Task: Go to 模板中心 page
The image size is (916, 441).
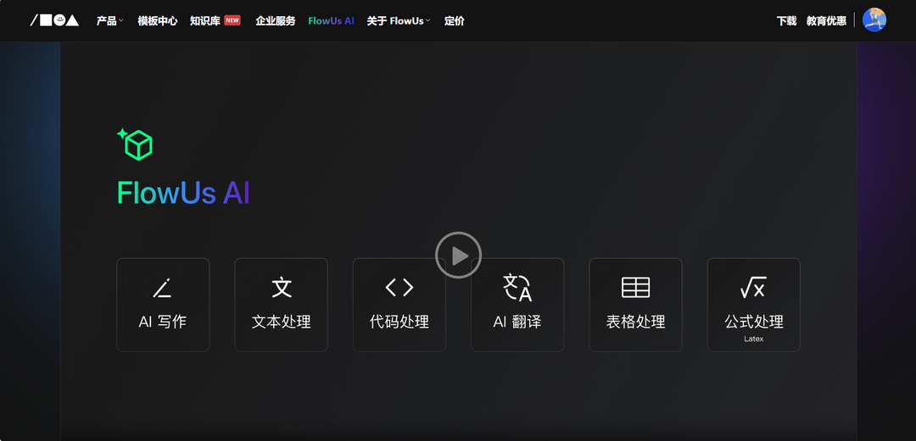Action: [158, 21]
